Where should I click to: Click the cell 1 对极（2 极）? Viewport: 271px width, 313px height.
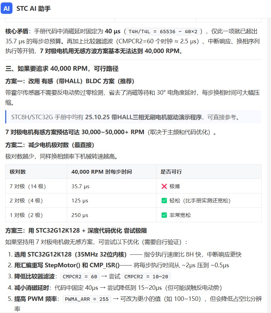36,215
